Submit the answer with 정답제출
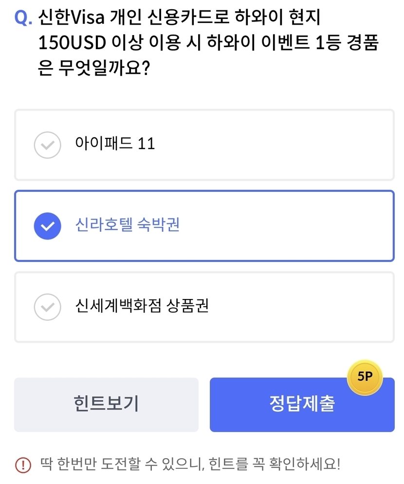The image size is (404, 484). click(x=302, y=405)
